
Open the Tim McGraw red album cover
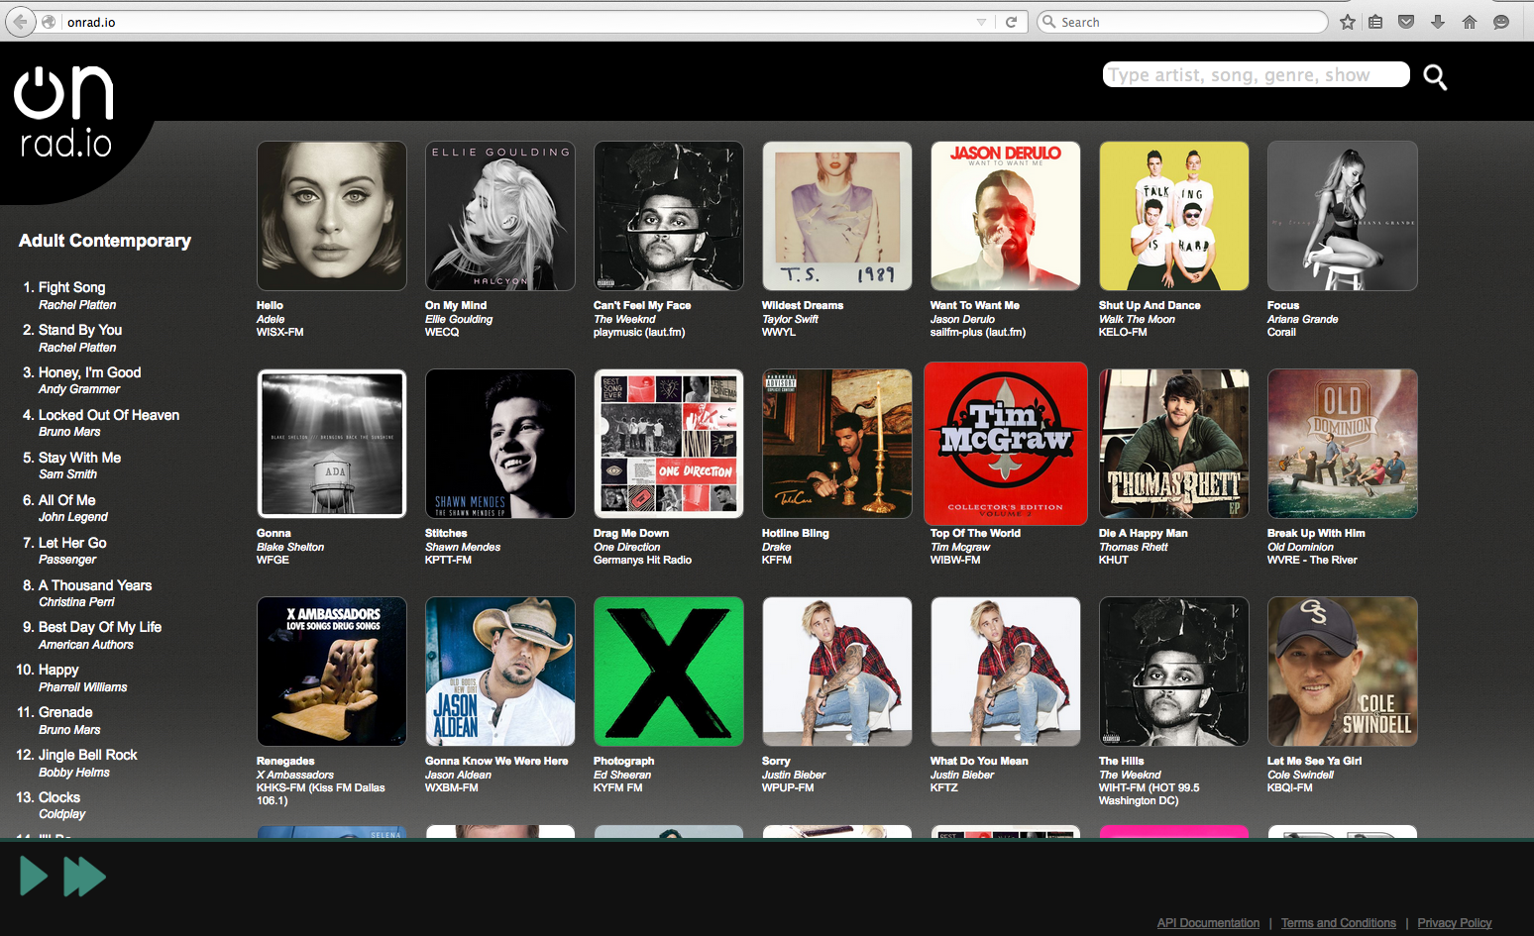tap(1006, 444)
